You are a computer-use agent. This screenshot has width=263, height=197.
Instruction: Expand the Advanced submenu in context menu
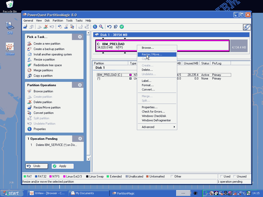(157, 127)
